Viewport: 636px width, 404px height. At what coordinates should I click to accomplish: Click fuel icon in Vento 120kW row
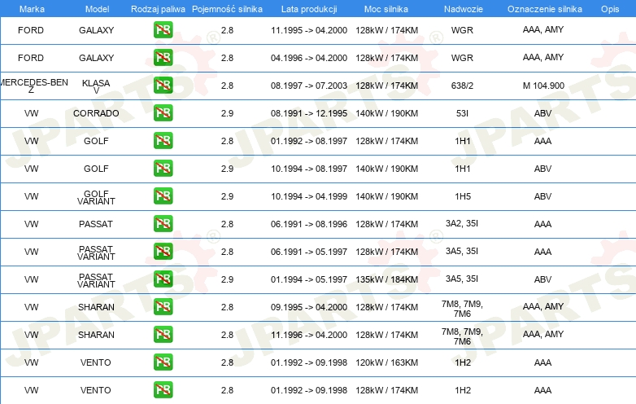[x=163, y=362]
